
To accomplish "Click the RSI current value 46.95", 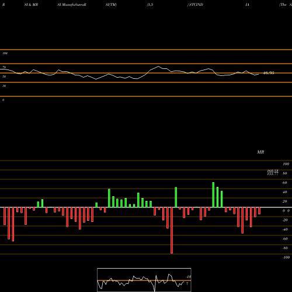I will click(x=269, y=73).
